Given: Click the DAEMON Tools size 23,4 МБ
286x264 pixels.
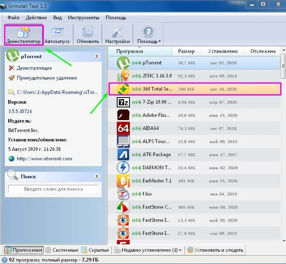Looking at the screenshot, I should click(186, 168).
